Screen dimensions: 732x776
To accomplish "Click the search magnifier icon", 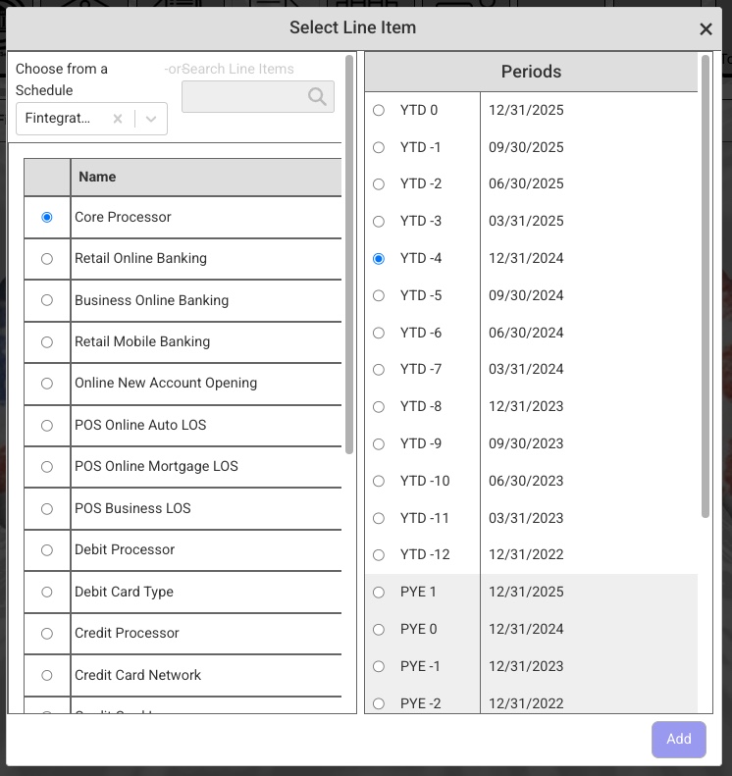I will 317,96.
